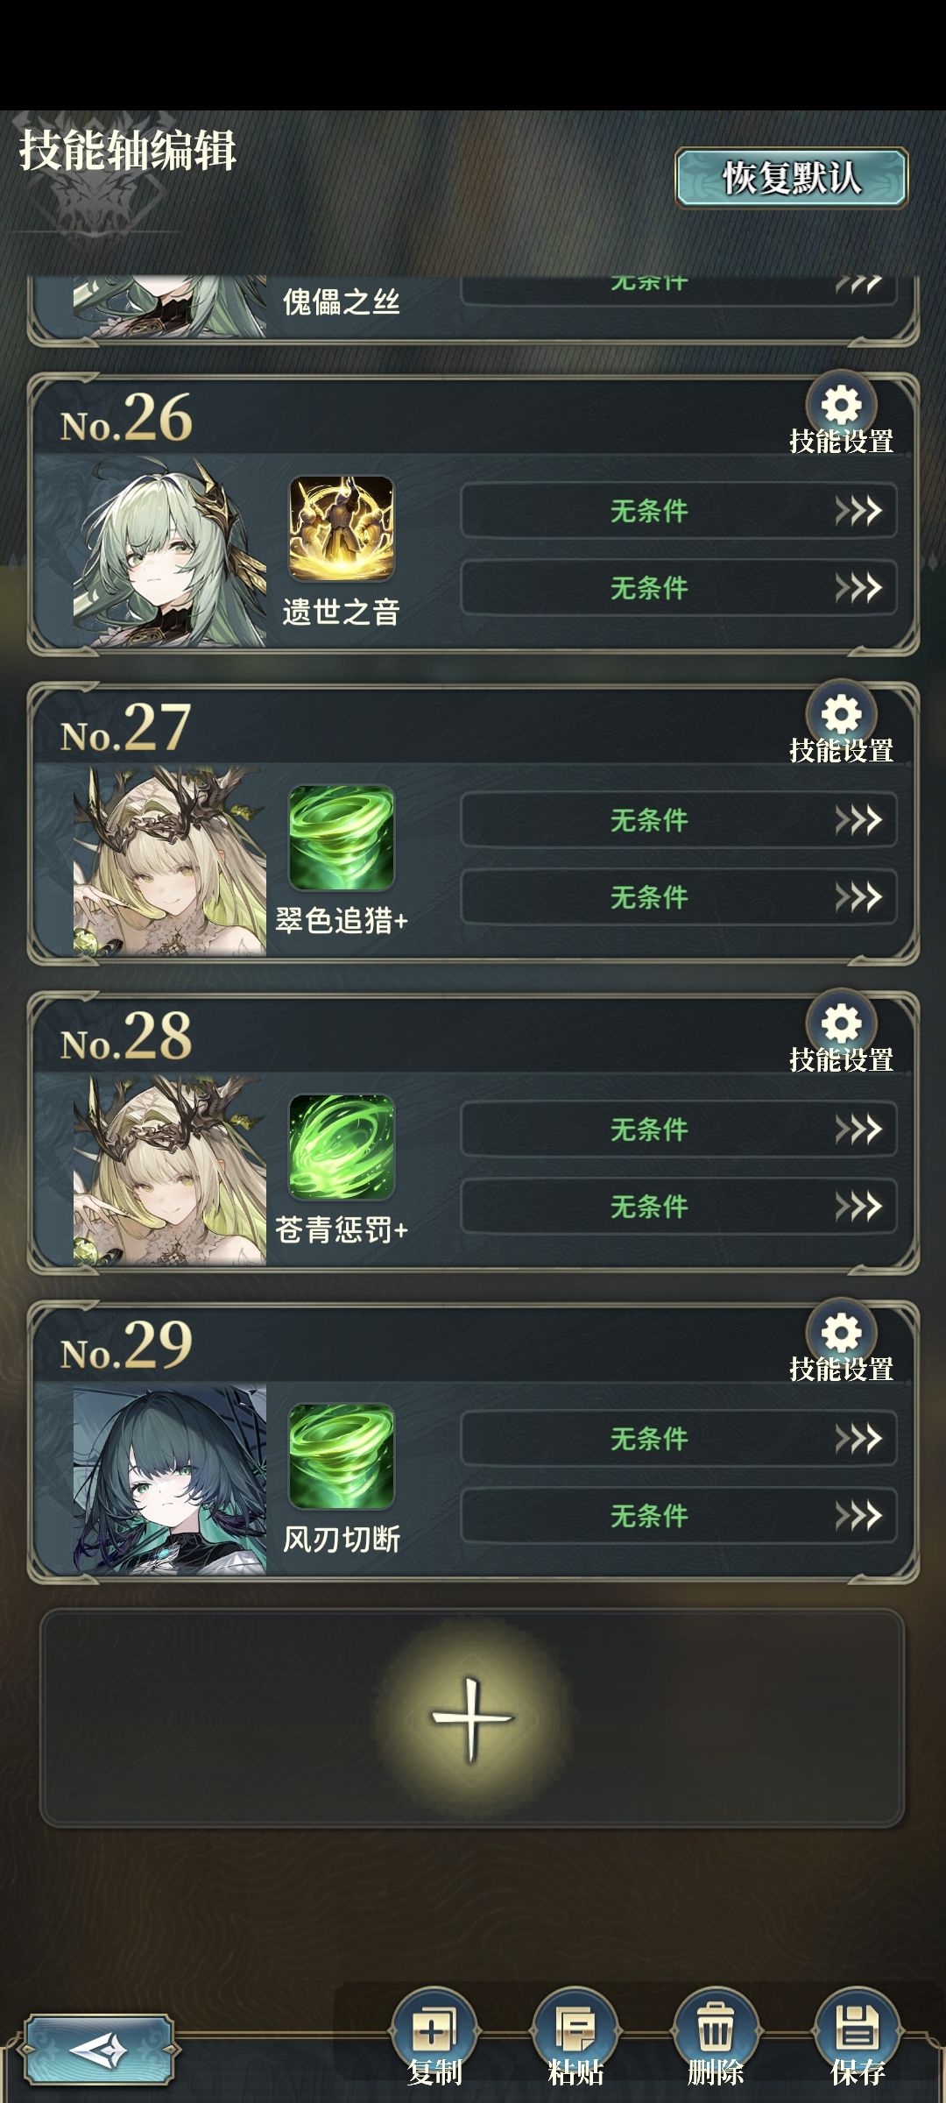The height and width of the screenshot is (2103, 946).
Task: Expand second 无条件 condition of No.27
Action: tap(679, 896)
